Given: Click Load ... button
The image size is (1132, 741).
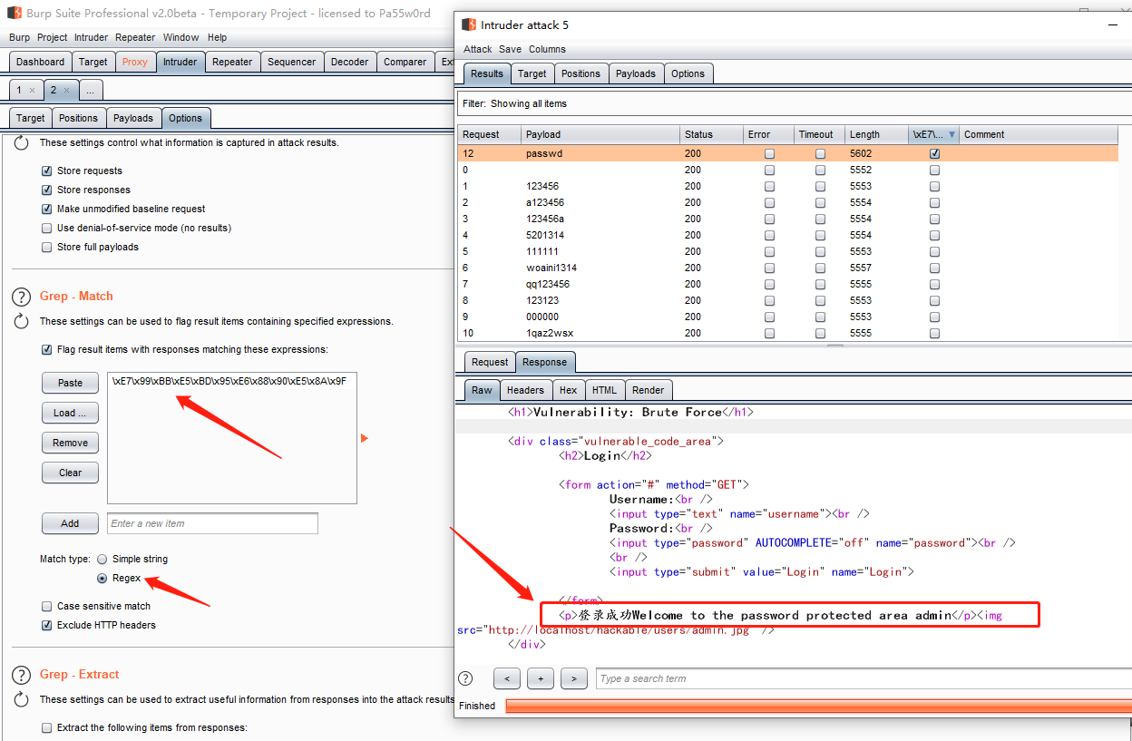Looking at the screenshot, I should [70, 413].
